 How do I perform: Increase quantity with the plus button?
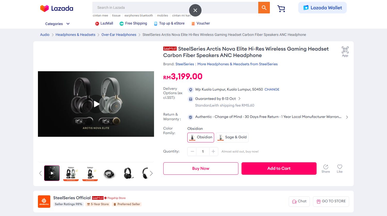pyautogui.click(x=213, y=151)
